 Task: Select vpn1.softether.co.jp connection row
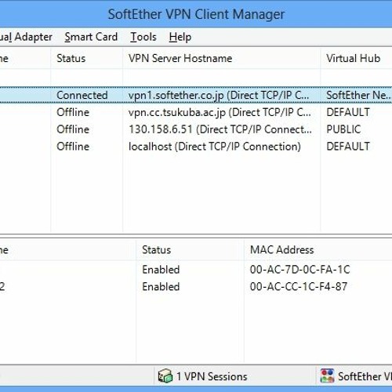pos(196,95)
